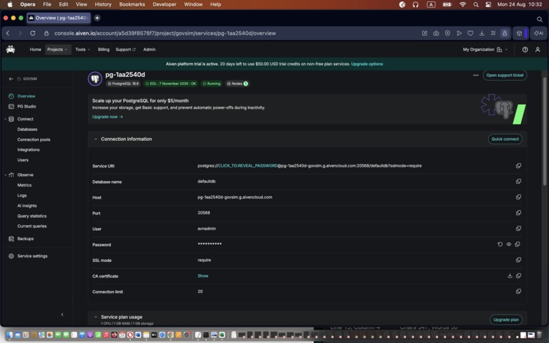Open the Home nav item
This screenshot has width=549, height=343.
point(35,50)
